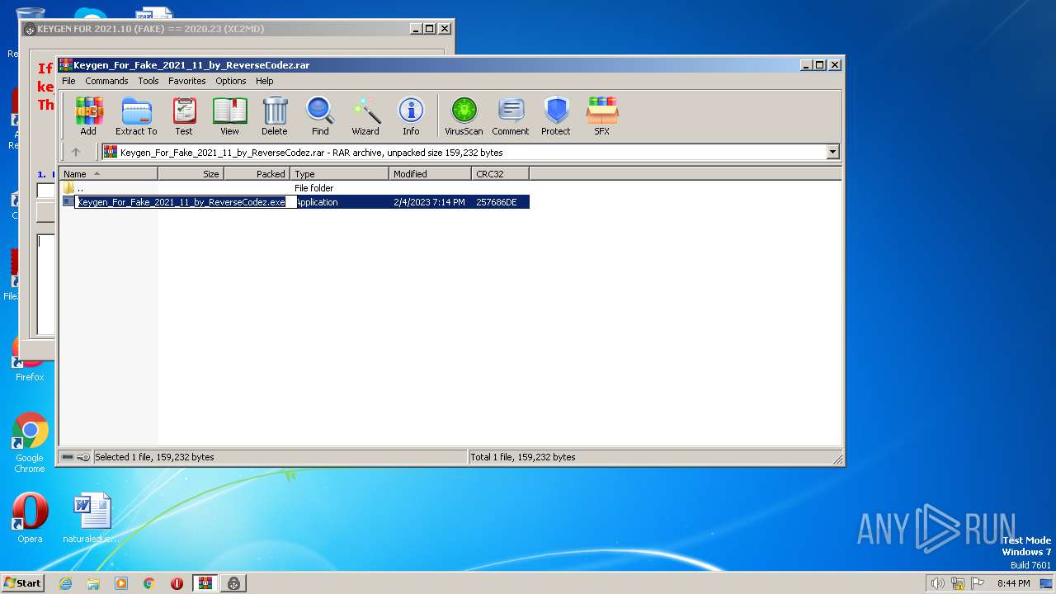Click the Comment toolbar icon
Image resolution: width=1056 pixels, height=594 pixels.
click(511, 115)
